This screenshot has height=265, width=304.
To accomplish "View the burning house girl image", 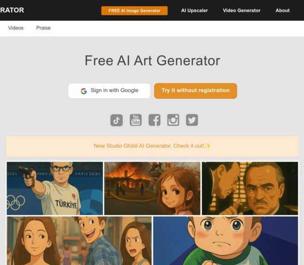I will tap(152, 188).
